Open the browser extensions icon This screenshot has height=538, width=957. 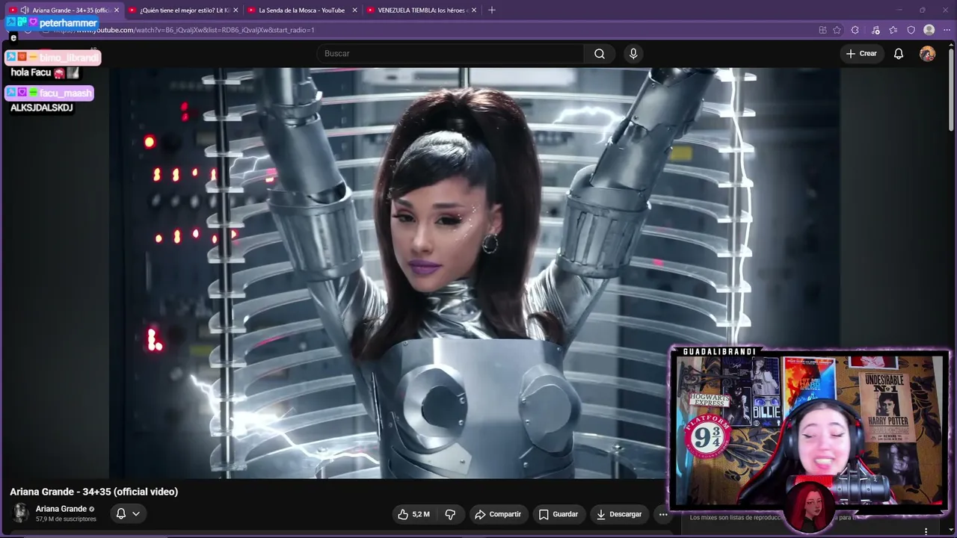[x=855, y=30]
